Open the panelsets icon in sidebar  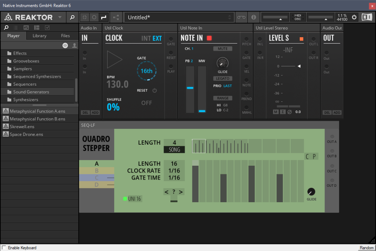tap(26, 27)
